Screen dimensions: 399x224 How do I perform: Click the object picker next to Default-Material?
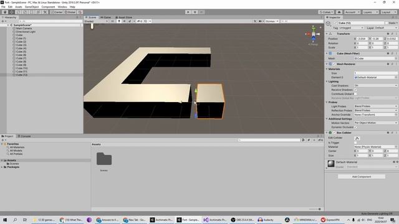(396, 77)
